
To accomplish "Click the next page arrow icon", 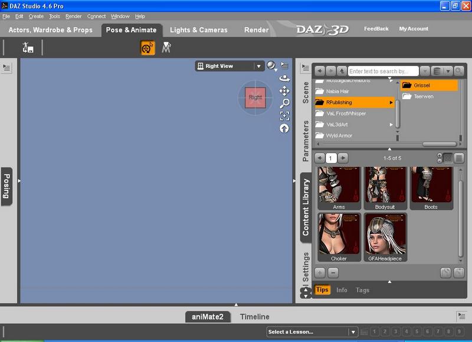I will coord(343,157).
